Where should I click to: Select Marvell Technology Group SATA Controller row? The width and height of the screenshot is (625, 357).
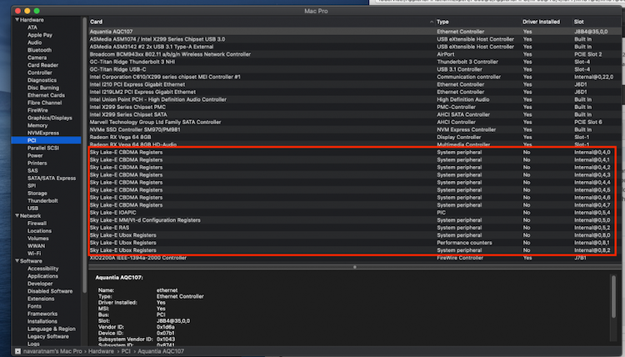point(354,122)
